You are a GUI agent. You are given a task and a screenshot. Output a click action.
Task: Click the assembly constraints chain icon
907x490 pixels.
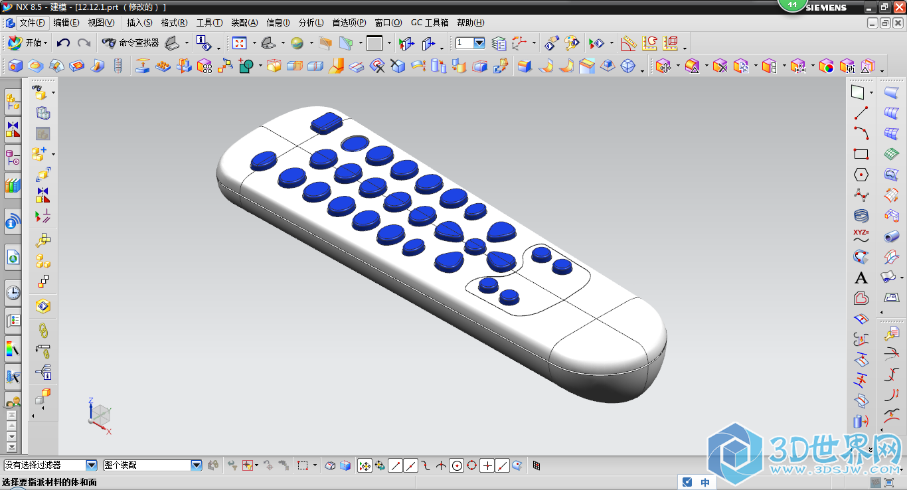[x=43, y=329]
